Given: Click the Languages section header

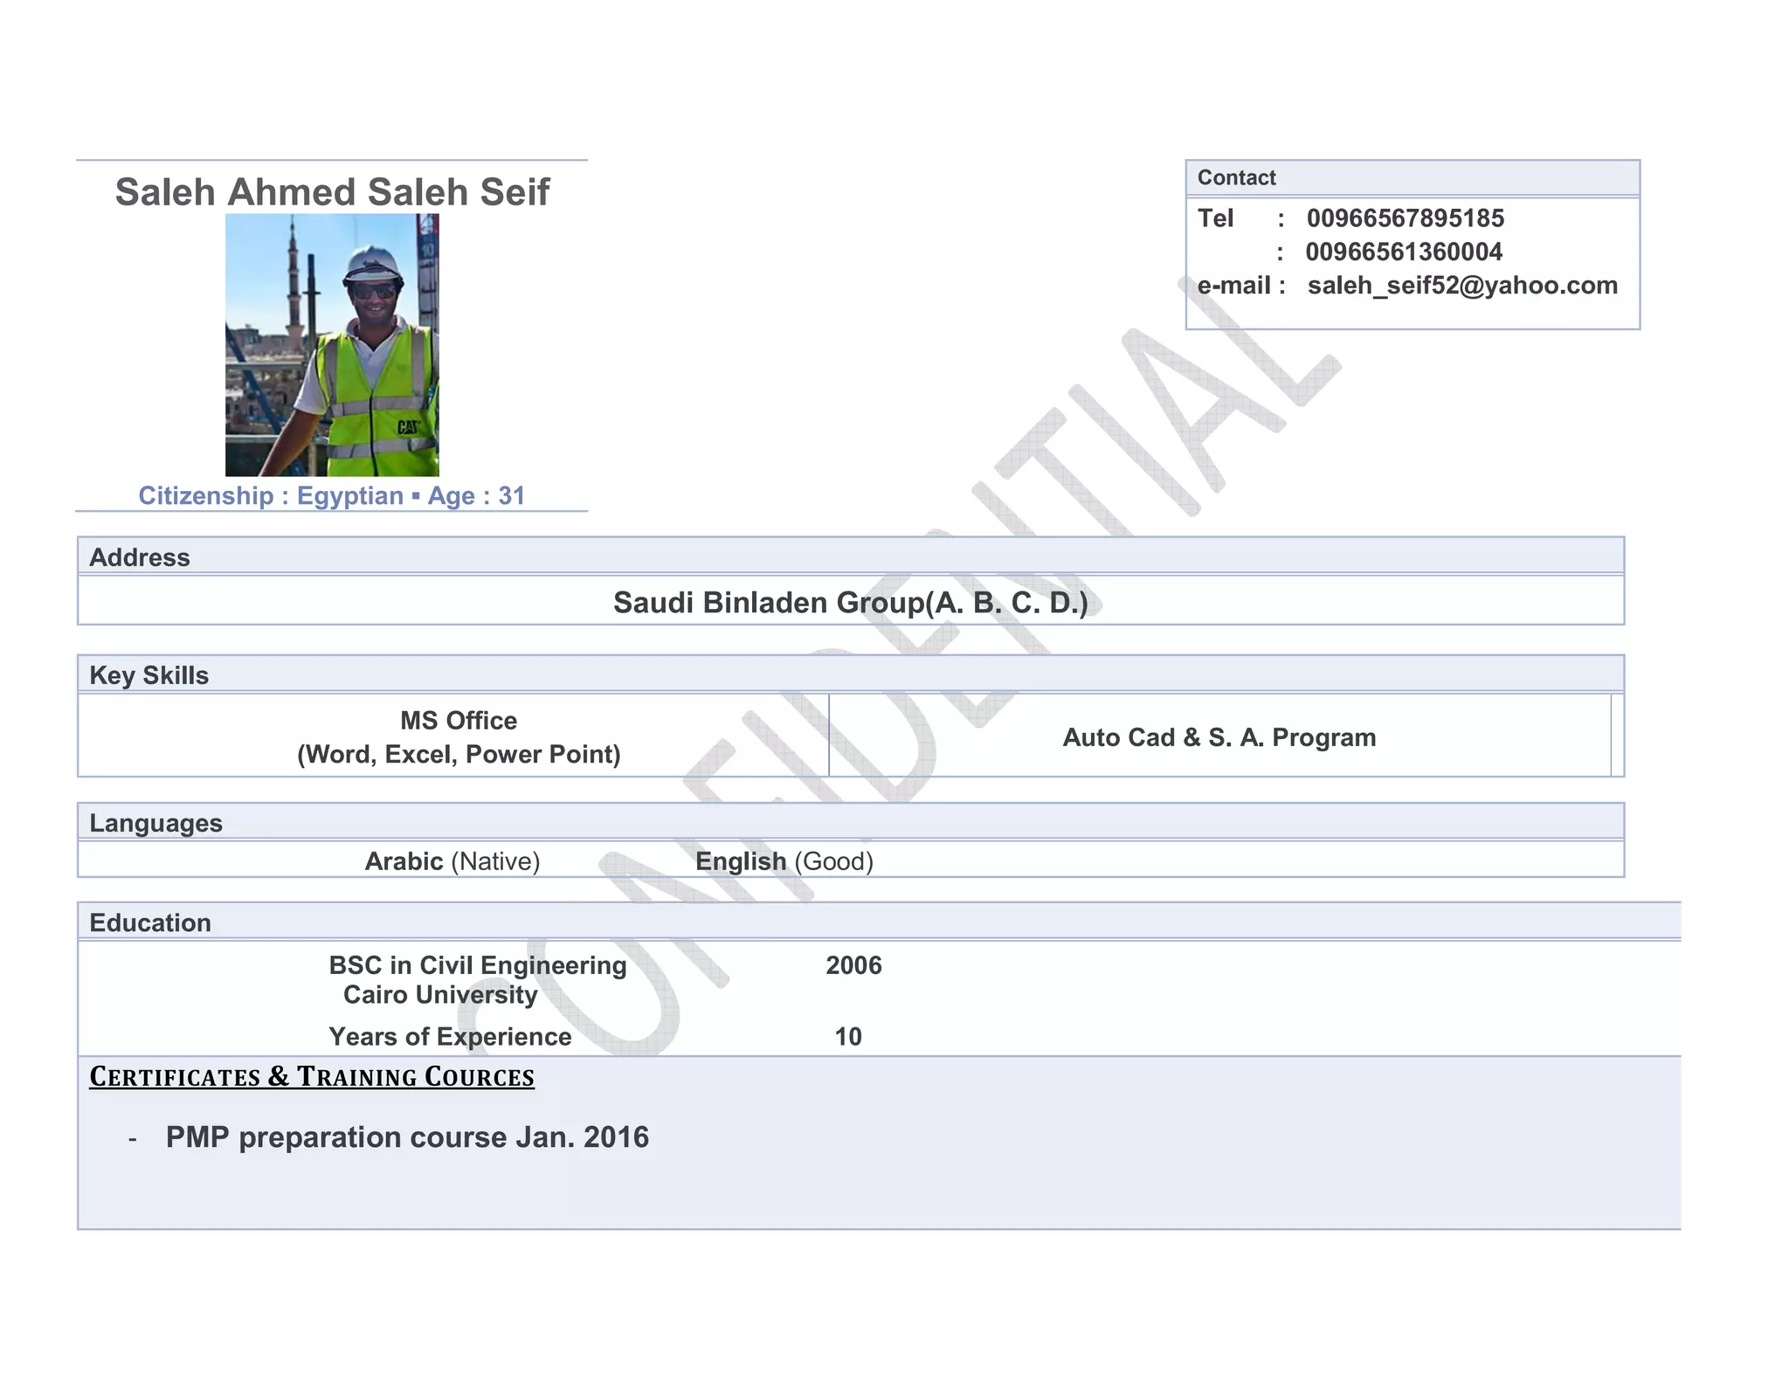Looking at the screenshot, I should 155,823.
